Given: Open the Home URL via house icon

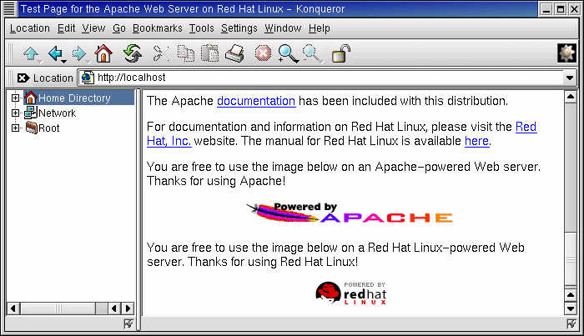Looking at the screenshot, I should tap(103, 53).
